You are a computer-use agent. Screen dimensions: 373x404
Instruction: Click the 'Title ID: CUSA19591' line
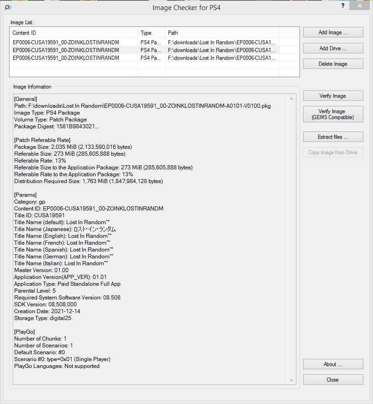click(39, 215)
